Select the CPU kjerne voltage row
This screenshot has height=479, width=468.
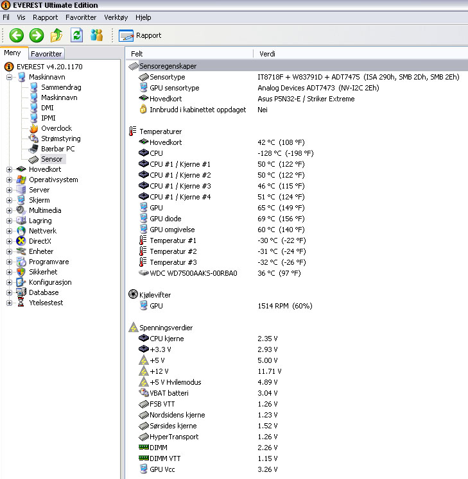pyautogui.click(x=297, y=339)
